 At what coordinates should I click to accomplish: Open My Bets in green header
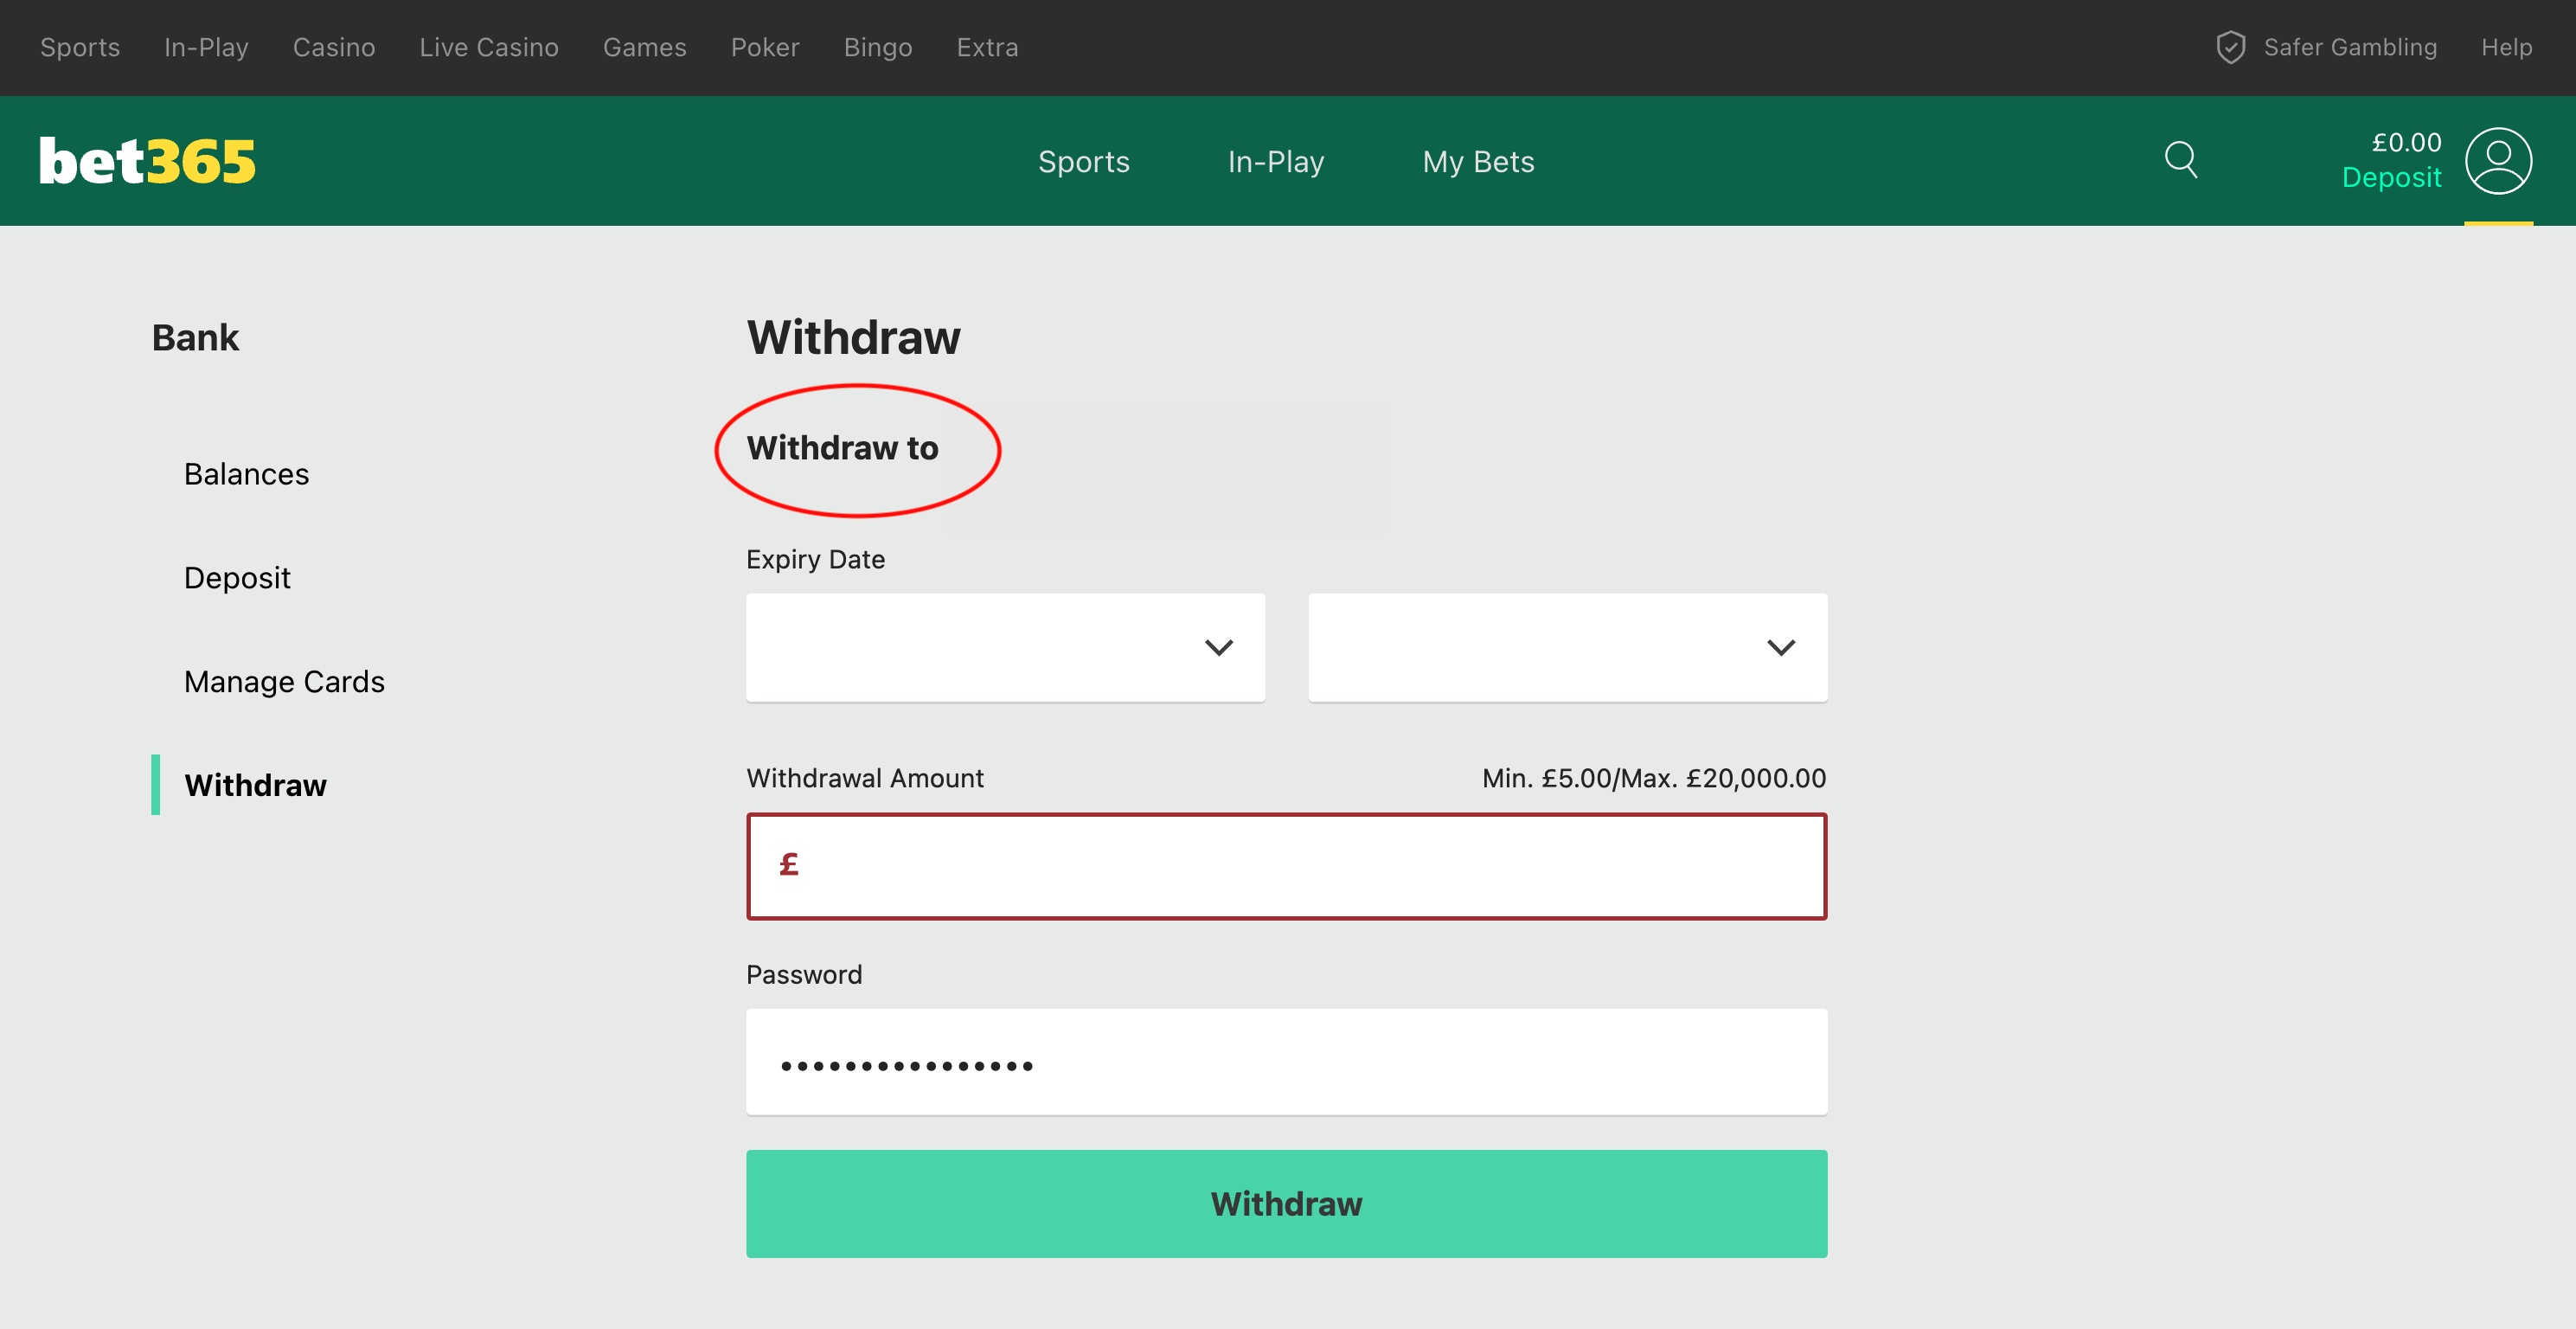click(x=1478, y=162)
